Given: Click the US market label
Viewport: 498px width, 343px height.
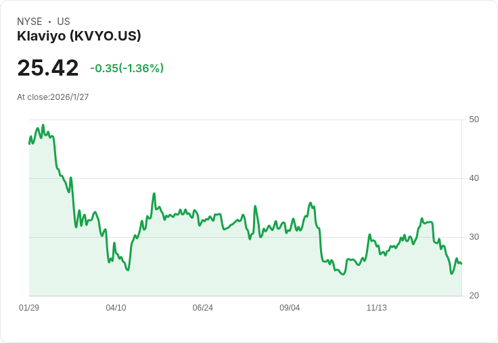Looking at the screenshot, I should (x=64, y=22).
